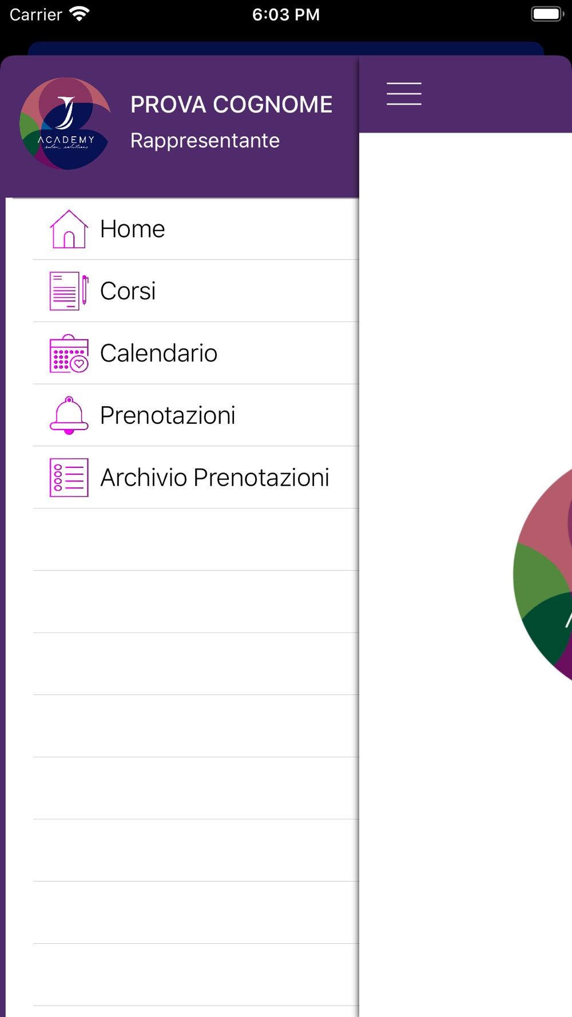Screen dimensions: 572x1017
Task: Select Calendario from the side menu
Action: coord(159,353)
